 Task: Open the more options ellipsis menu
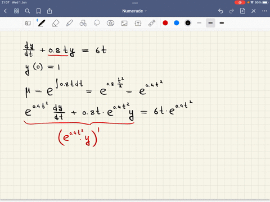(264, 11)
